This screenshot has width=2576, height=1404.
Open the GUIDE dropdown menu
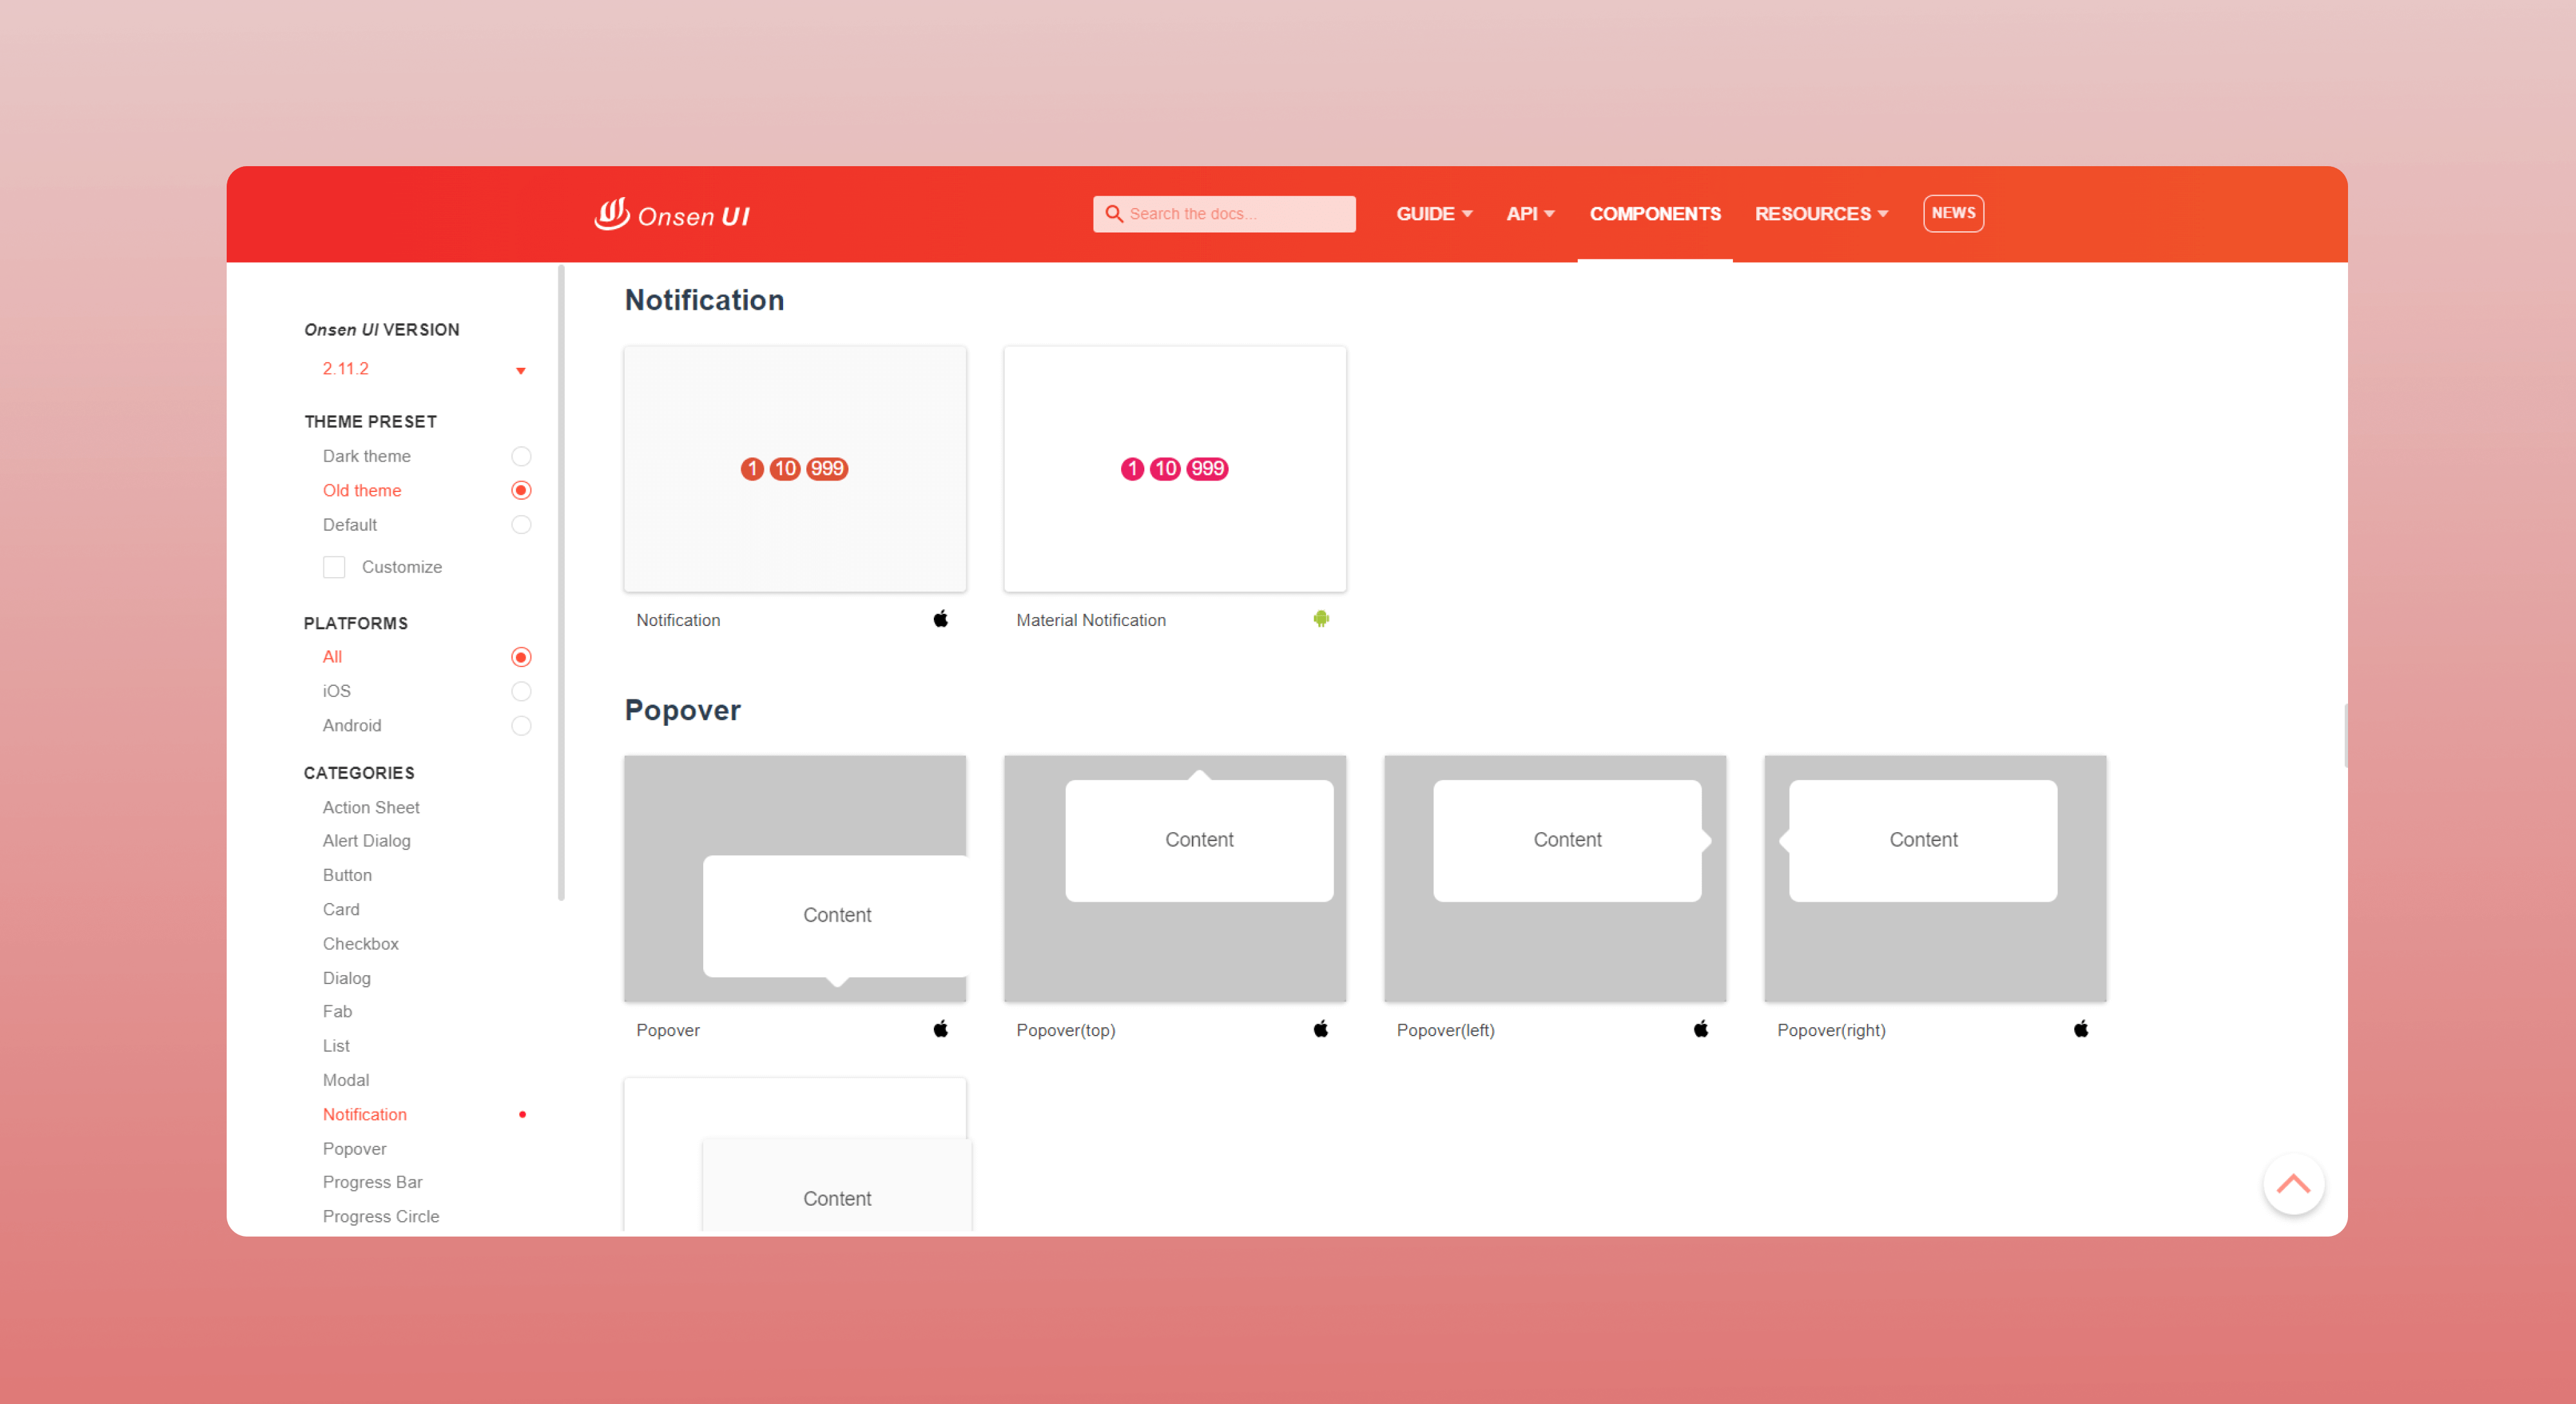tap(1435, 213)
